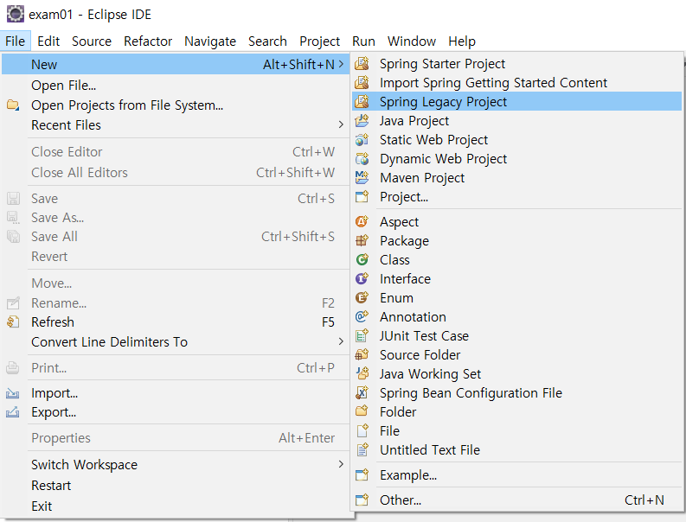Open the File menu
This screenshot has width=686, height=522.
tap(16, 41)
